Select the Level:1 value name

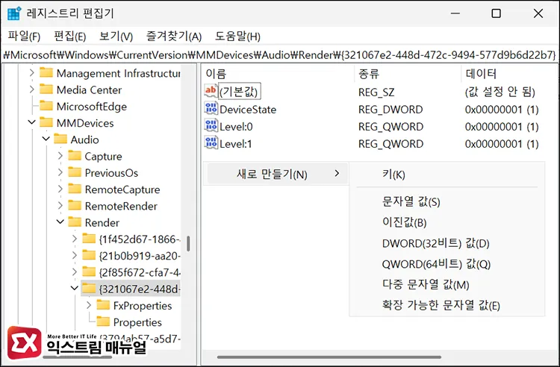pyautogui.click(x=236, y=144)
